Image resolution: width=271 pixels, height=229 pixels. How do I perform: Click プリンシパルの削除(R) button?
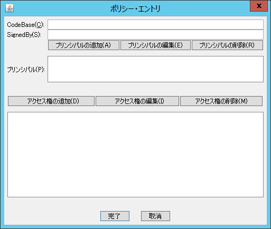point(227,45)
